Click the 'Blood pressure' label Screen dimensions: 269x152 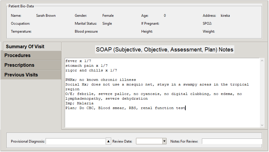[x=86, y=31]
